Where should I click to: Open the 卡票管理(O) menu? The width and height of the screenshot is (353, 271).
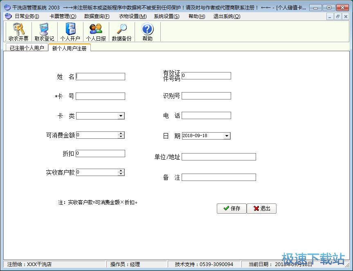click(63, 16)
